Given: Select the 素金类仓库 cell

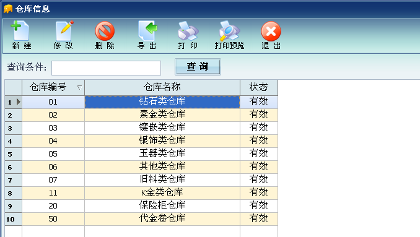Looking at the screenshot, I should pyautogui.click(x=162, y=115).
